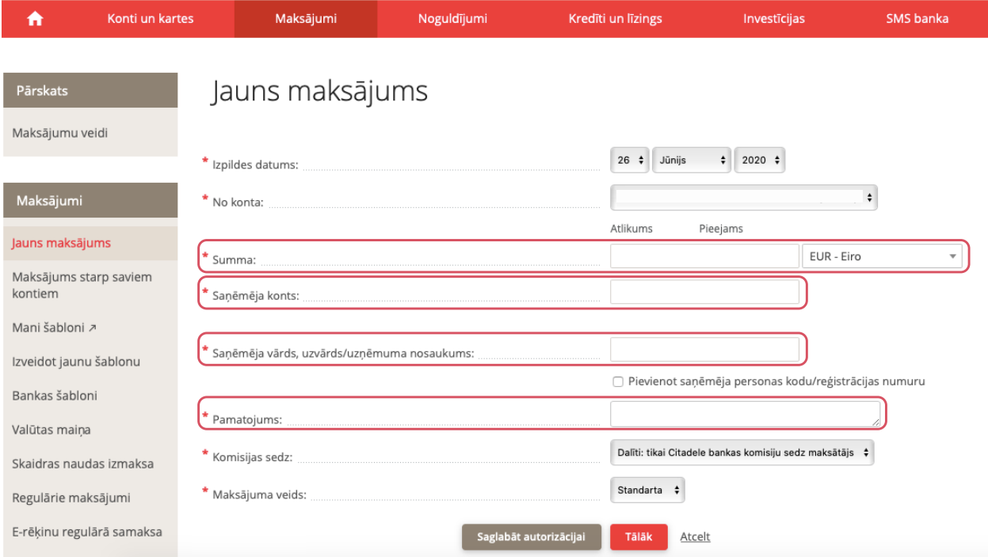Viewport: 988px width, 557px height.
Task: Go to home page icon
Action: [35, 19]
